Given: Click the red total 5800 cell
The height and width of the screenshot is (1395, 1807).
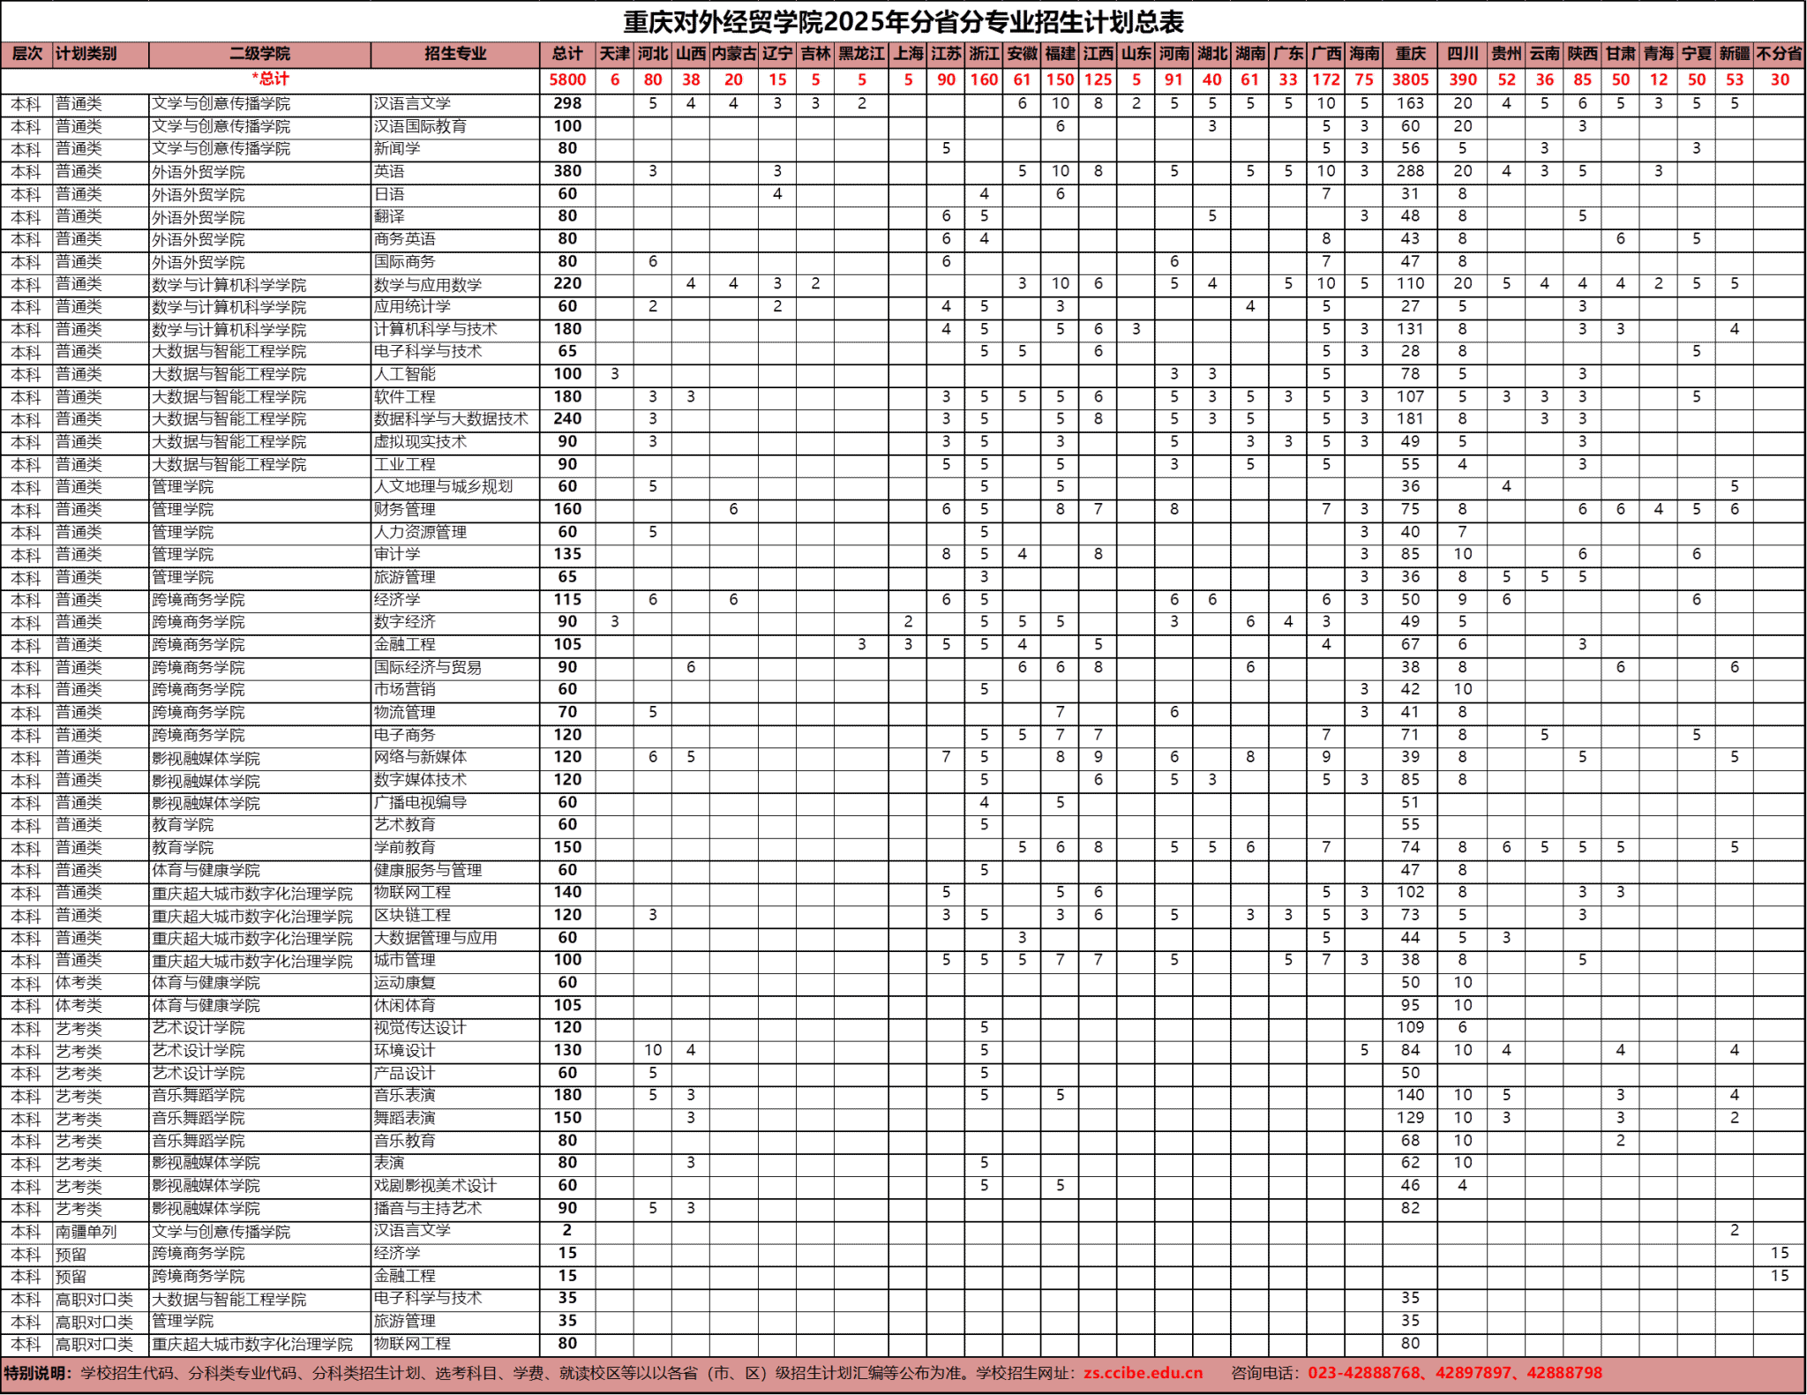Looking at the screenshot, I should 567,79.
